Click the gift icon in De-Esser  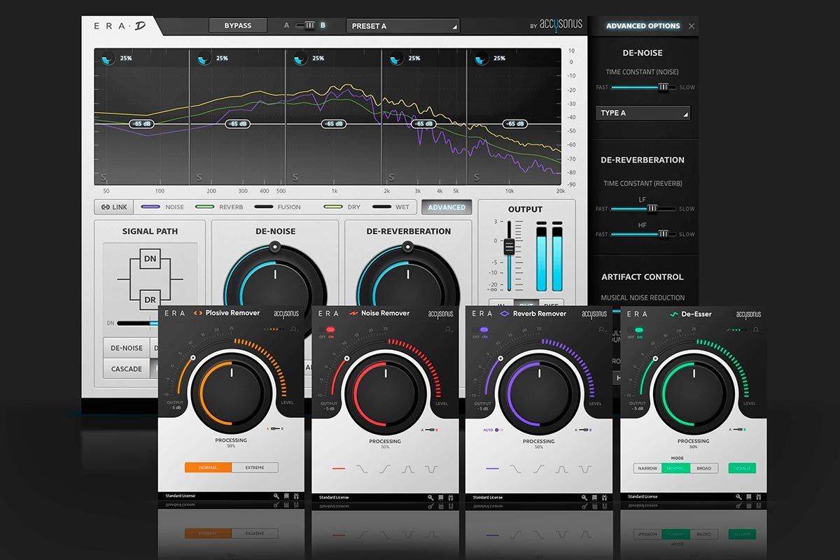tap(759, 497)
